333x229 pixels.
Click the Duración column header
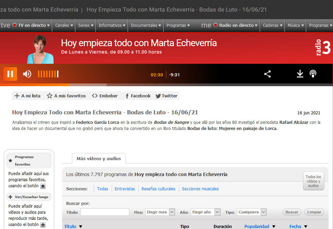tap(223, 226)
